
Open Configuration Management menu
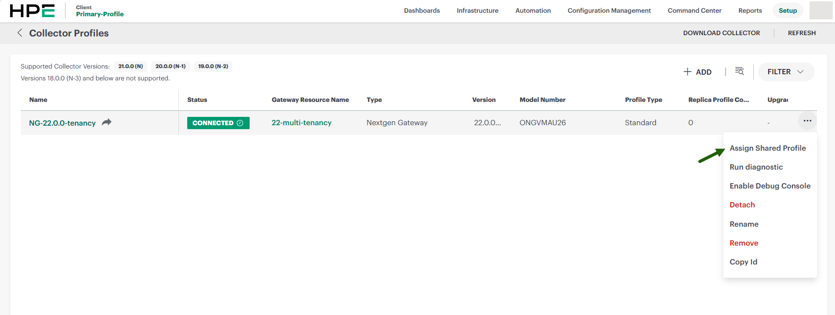tap(609, 11)
